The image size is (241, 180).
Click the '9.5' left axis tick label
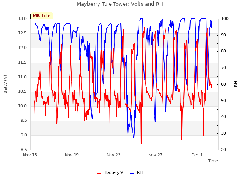(24, 121)
